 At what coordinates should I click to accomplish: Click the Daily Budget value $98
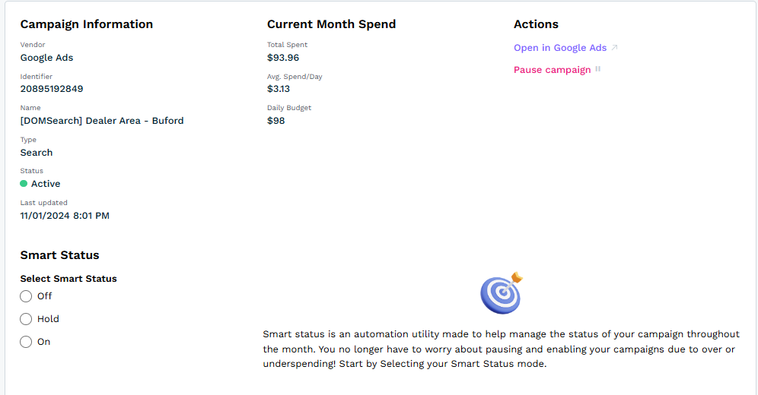click(276, 121)
